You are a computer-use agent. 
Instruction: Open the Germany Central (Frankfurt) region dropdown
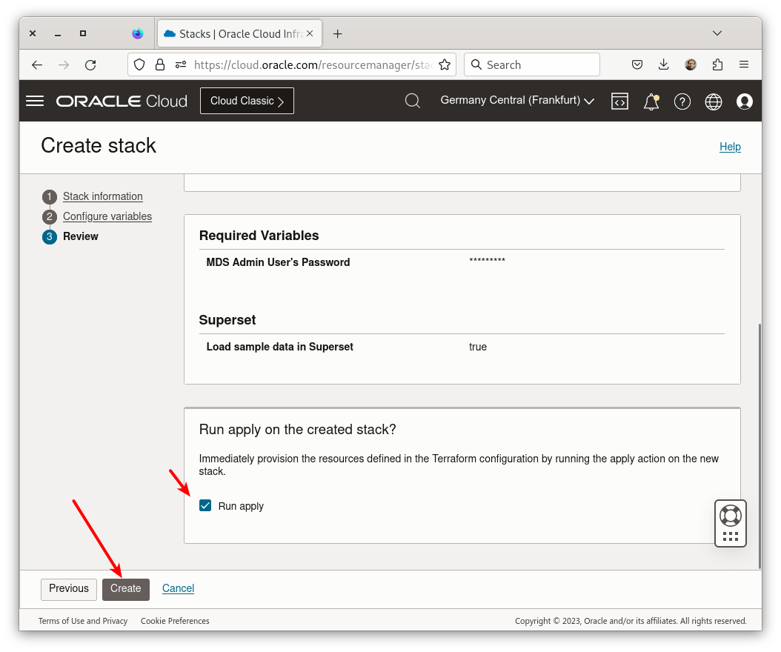coord(516,101)
